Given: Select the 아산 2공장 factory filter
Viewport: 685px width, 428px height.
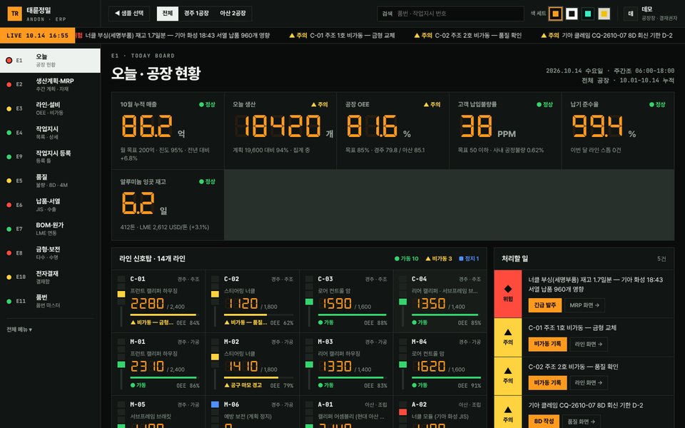Looking at the screenshot, I should [233, 14].
